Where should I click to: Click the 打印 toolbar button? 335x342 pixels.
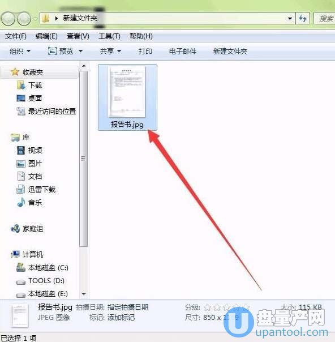(145, 52)
